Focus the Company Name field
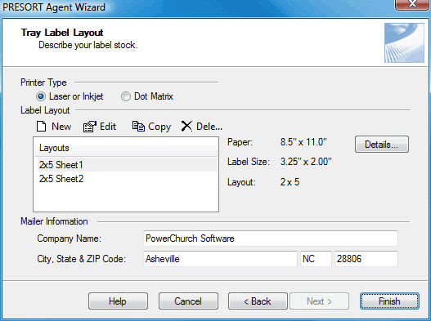Viewport: 431px width, 321px height. tap(271, 239)
